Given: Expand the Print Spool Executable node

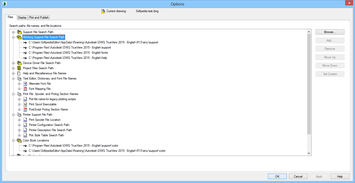Looking at the screenshot, I should coord(19,104).
